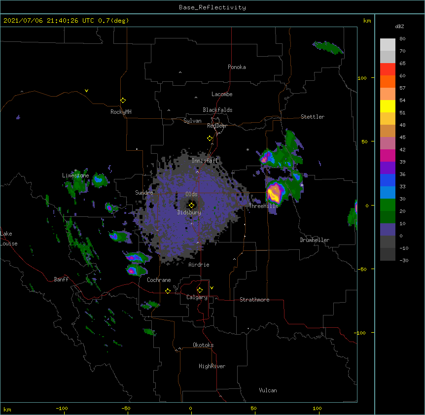The height and width of the screenshot is (415, 425).
Task: Click the 0 tick on the bottom axis
Action: [x=190, y=408]
